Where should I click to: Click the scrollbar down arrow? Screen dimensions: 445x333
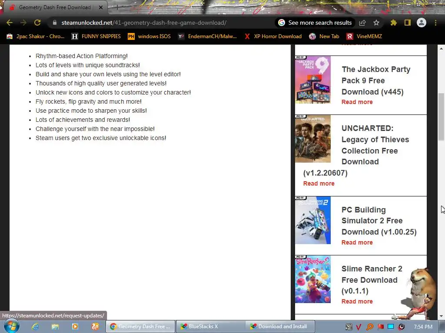(441, 316)
